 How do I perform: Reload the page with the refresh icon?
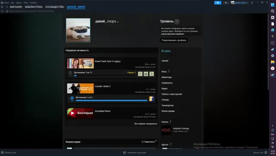pyautogui.click(x=2, y=11)
